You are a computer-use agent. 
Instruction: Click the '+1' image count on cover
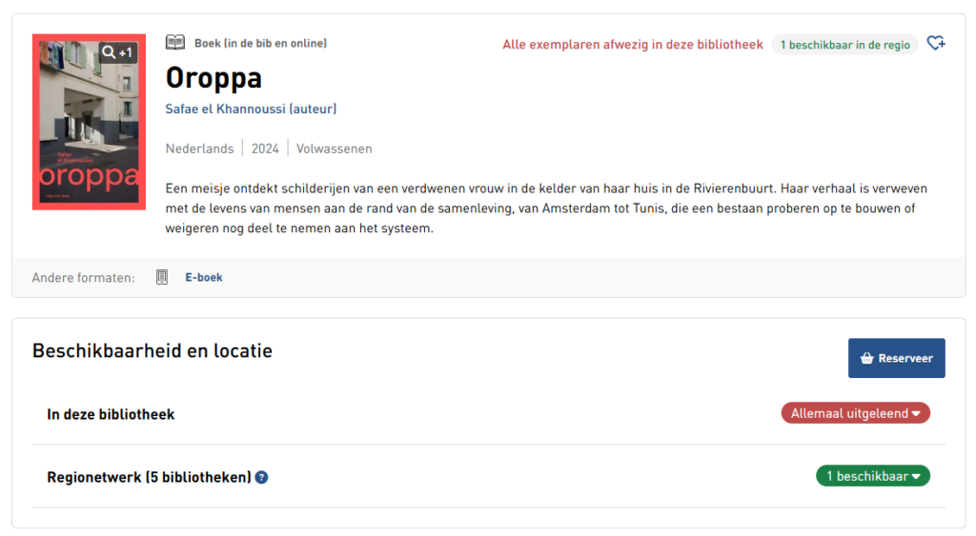126,51
